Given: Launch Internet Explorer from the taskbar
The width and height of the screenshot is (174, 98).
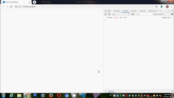Looking at the screenshot, I should [x=11, y=96].
